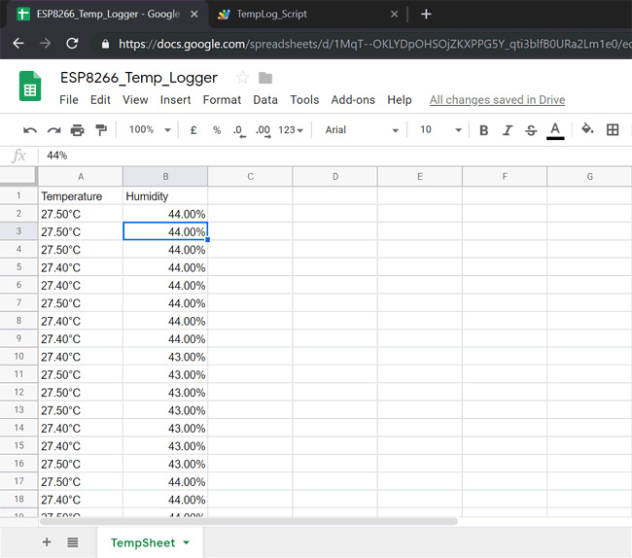Close the TempLog_Script tab
This screenshot has height=558, width=632.
(394, 15)
